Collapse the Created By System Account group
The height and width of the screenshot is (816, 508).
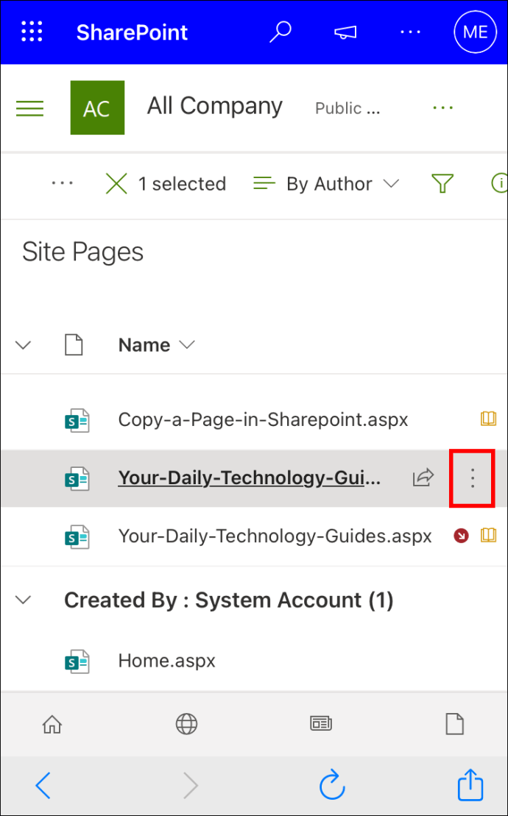[24, 600]
